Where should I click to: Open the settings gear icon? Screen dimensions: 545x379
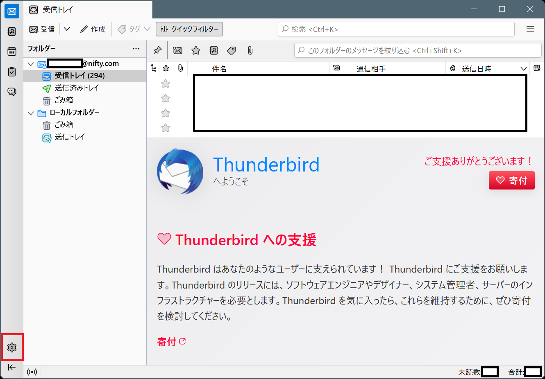[x=12, y=347]
